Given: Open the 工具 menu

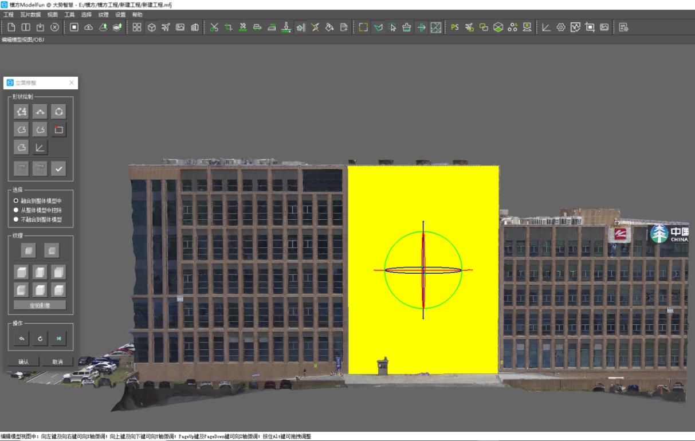Looking at the screenshot, I should pos(69,14).
